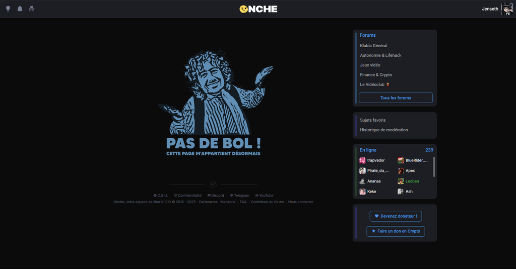Image resolution: width=516 pixels, height=269 pixels.
Task: Toggle the light bulb theme icon
Action: [8, 9]
